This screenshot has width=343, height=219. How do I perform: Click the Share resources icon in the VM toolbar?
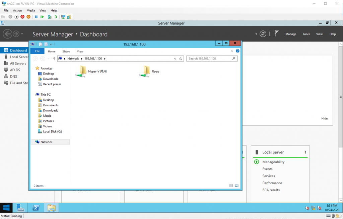click(69, 17)
